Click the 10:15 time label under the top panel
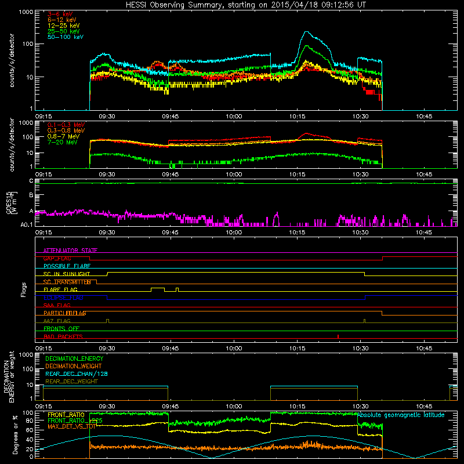Screen dimensions: 464x464 297,117
